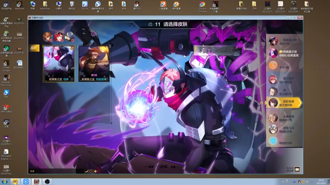Screen dimensions: 330x185
Task: Open GoLink desktop shortcut
Action: [x=85, y=6]
